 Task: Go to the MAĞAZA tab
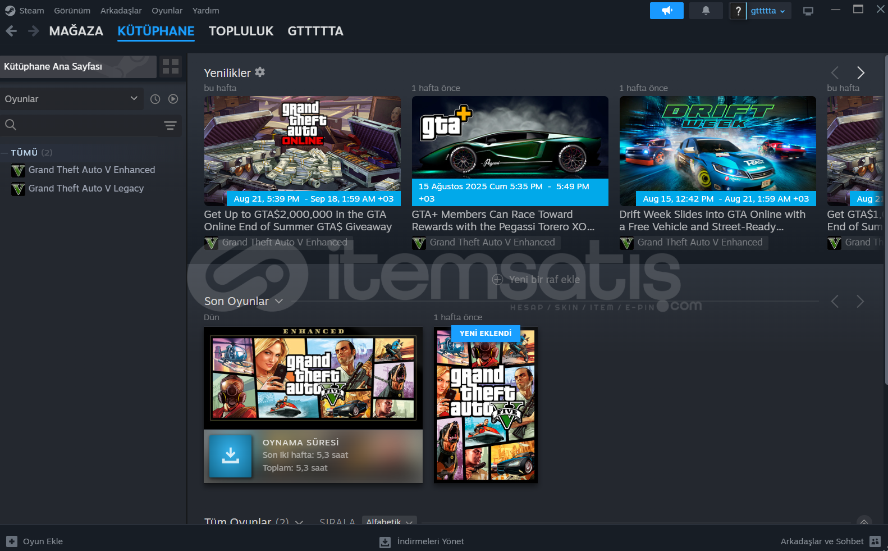[x=76, y=31]
